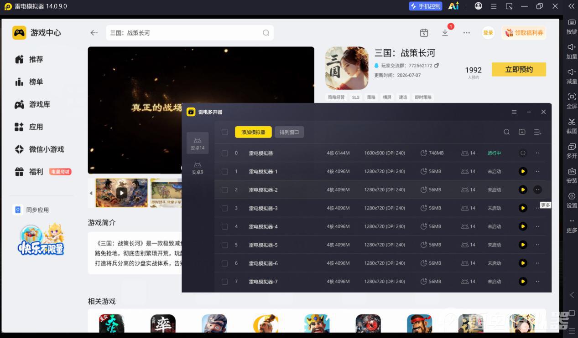
Task: Click the search magnifier in search box
Action: pos(266,33)
